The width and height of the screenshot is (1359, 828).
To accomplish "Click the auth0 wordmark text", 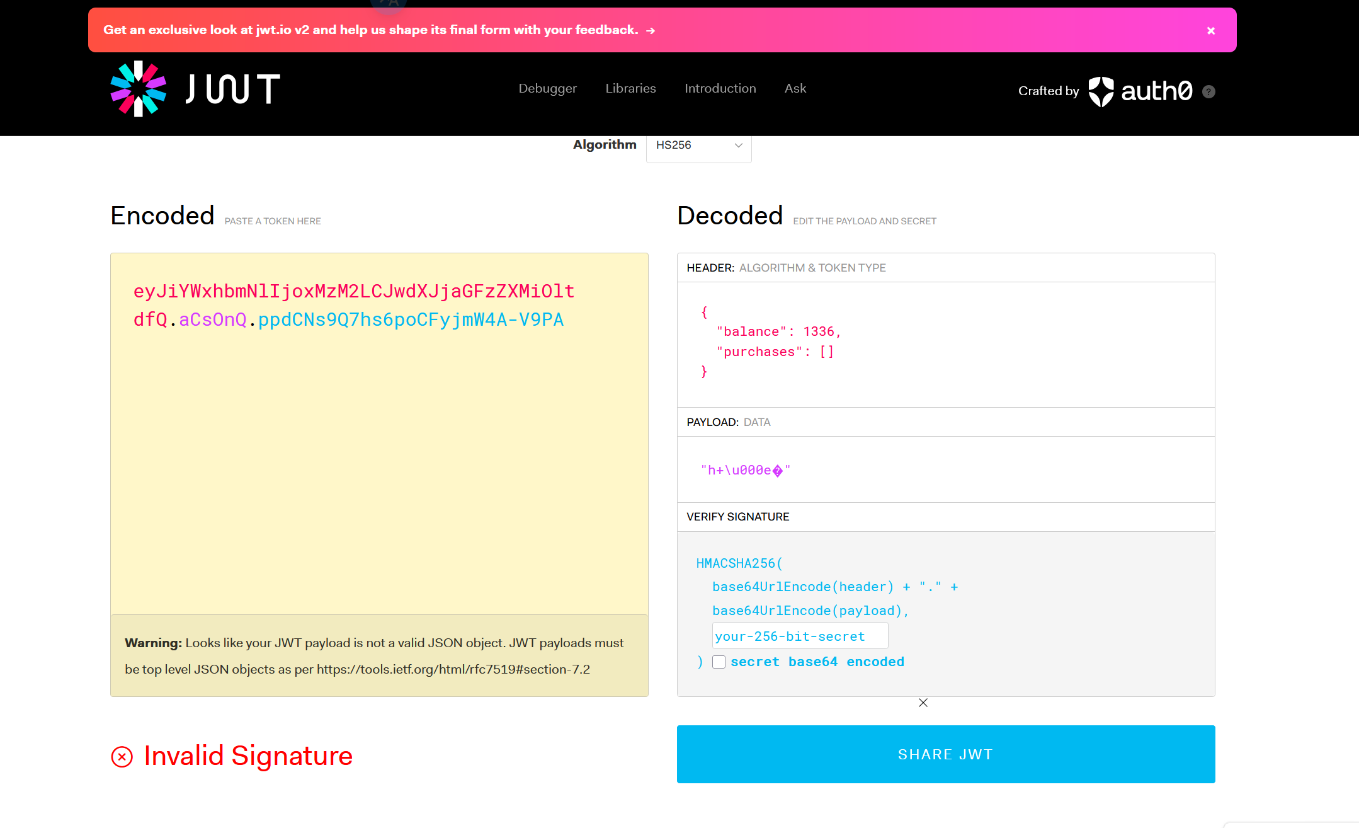I will click(1156, 91).
